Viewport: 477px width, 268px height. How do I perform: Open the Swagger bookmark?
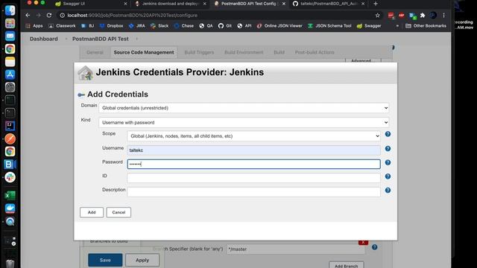pyautogui.click(x=369, y=26)
